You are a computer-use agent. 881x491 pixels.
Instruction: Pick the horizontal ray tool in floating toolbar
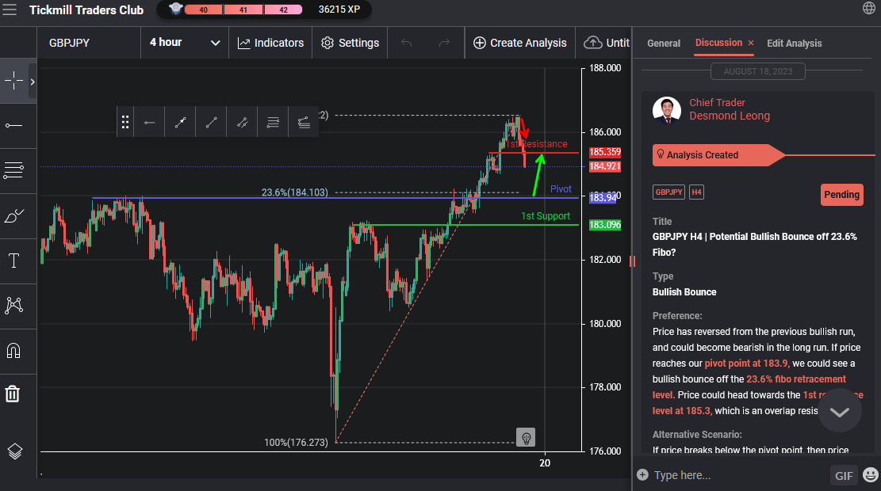(149, 122)
